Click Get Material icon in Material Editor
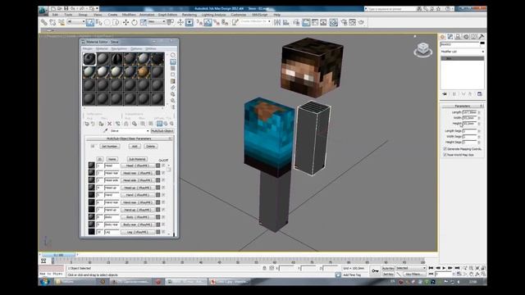Image resolution: width=525 pixels, height=295 pixels. click(x=87, y=124)
